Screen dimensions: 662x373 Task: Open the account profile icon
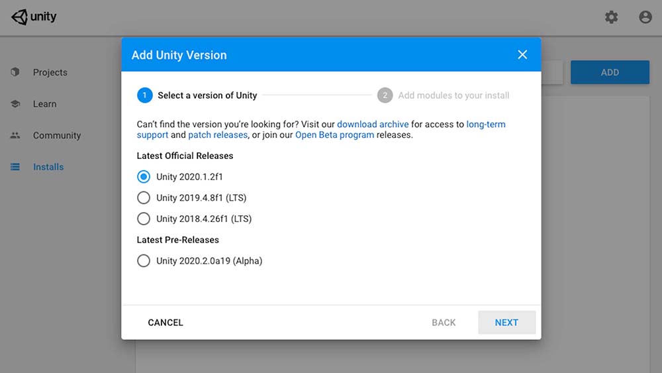[x=645, y=17]
